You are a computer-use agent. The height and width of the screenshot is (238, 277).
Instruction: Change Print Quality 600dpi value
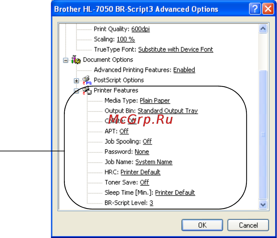pyautogui.click(x=140, y=29)
